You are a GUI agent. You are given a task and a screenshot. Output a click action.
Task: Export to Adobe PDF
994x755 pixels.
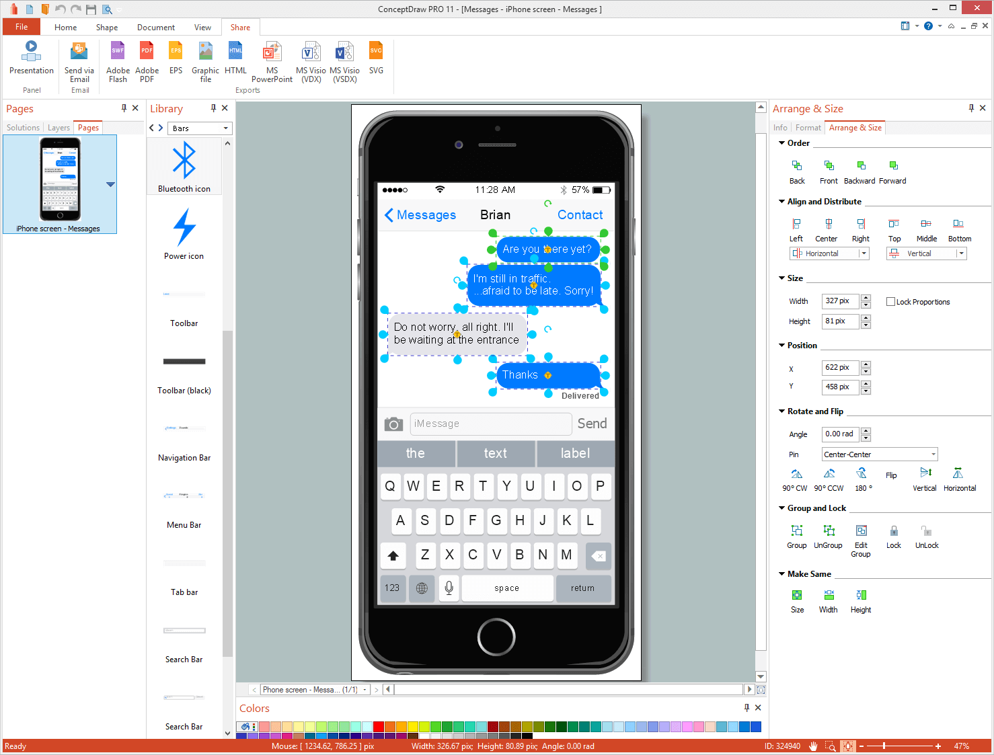[147, 62]
